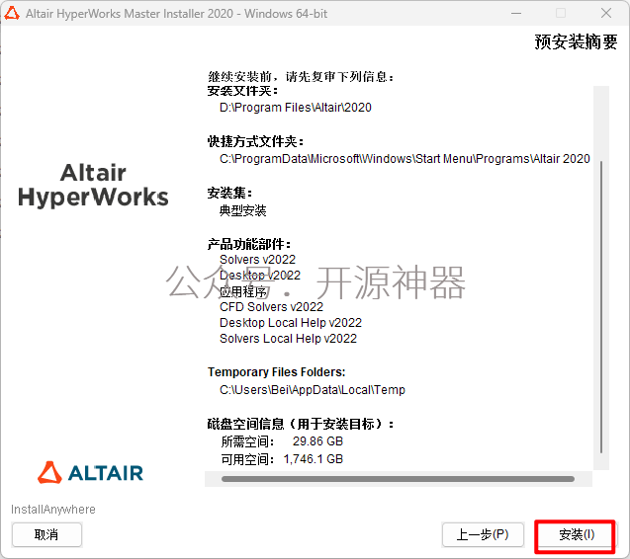This screenshot has height=559, width=630.
Task: Close the installer window
Action: pyautogui.click(x=606, y=13)
